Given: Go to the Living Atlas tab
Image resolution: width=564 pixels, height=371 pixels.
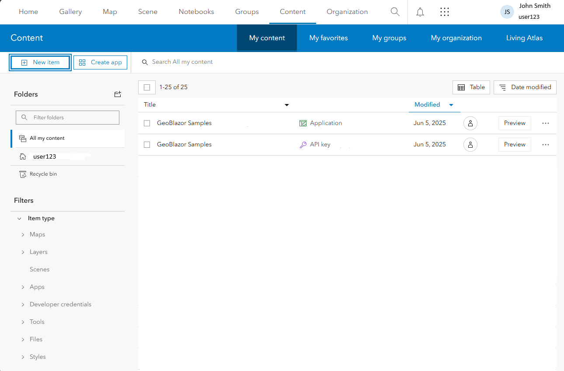Looking at the screenshot, I should [524, 38].
